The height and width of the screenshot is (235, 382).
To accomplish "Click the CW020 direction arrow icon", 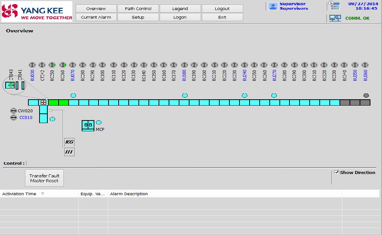I will click(x=13, y=111).
